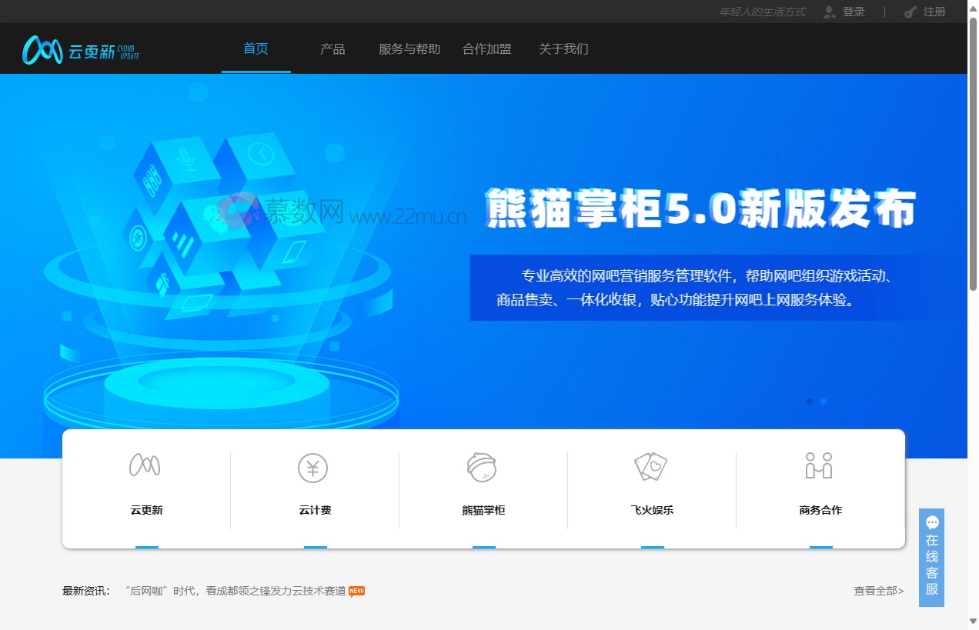
Task: Click the playing cards icon for 飞火娱乐
Action: pos(652,465)
